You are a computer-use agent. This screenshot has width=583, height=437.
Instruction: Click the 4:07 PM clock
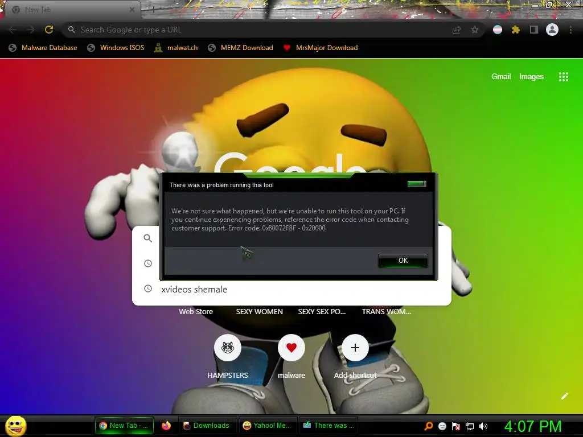pos(533,426)
